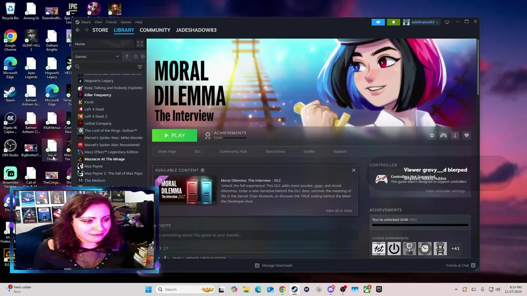Open View all in store link
527x296 pixels.
pos(339,210)
